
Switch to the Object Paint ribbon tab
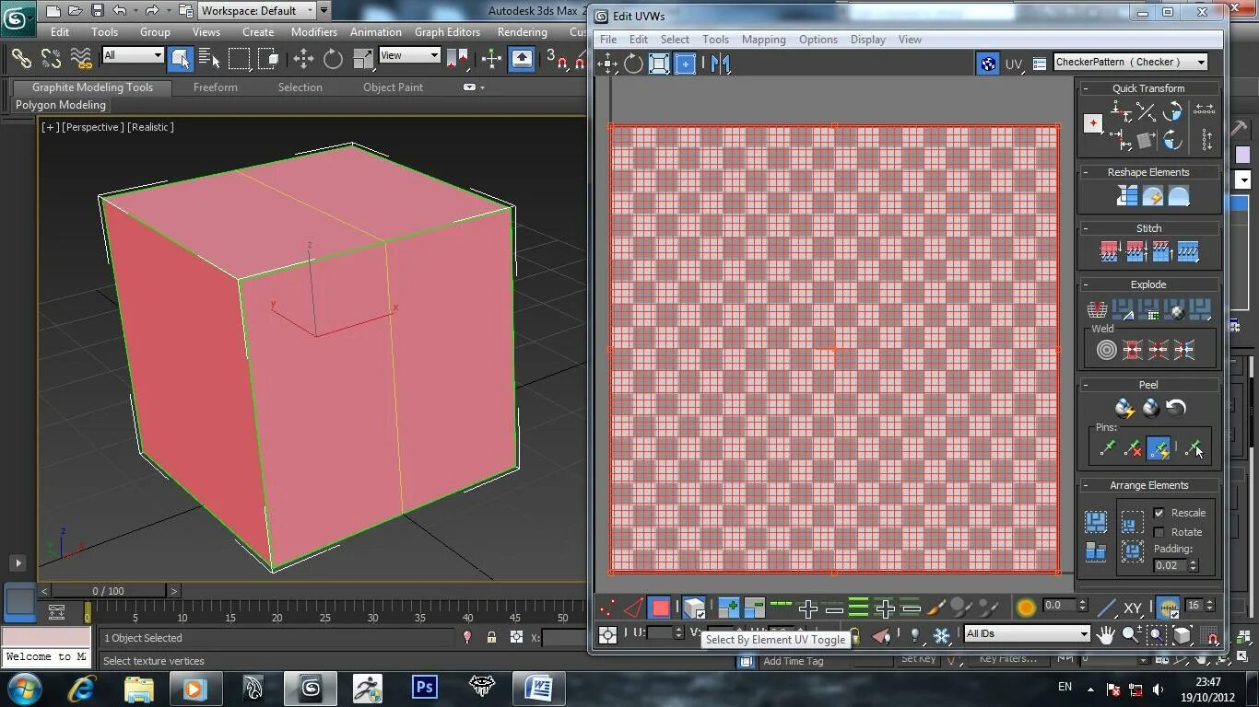393,87
